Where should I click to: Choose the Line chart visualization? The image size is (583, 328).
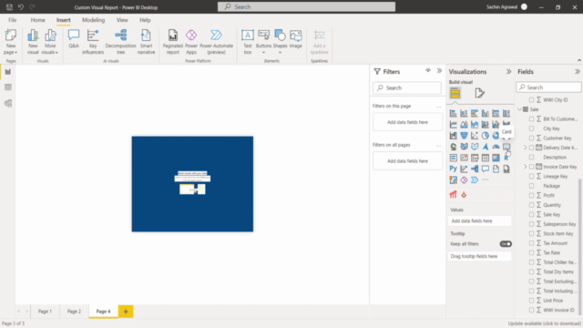tap(454, 124)
